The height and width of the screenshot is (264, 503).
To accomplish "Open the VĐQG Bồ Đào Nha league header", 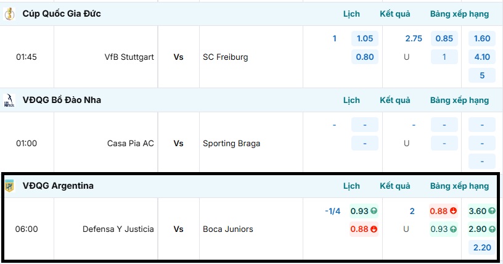I will [x=62, y=100].
